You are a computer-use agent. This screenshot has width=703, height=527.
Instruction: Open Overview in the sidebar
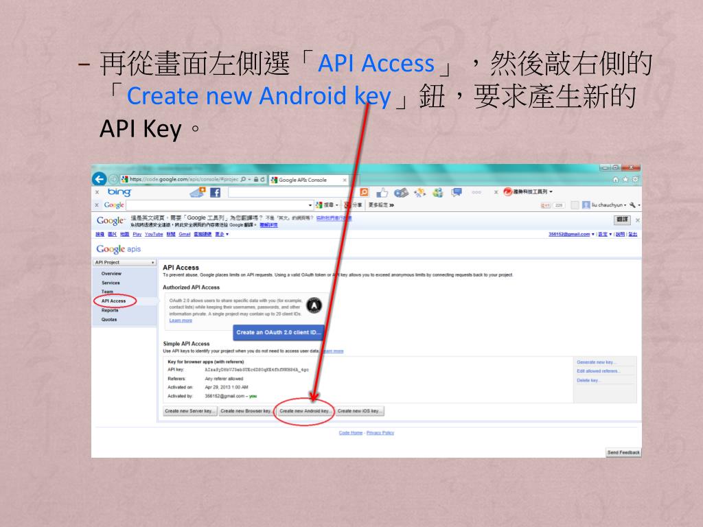[x=111, y=274]
